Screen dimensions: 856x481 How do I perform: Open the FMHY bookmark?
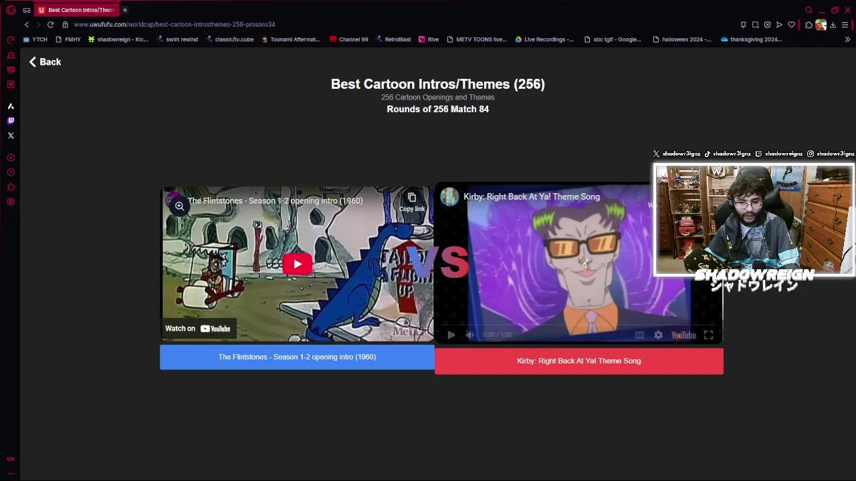pyautogui.click(x=68, y=39)
